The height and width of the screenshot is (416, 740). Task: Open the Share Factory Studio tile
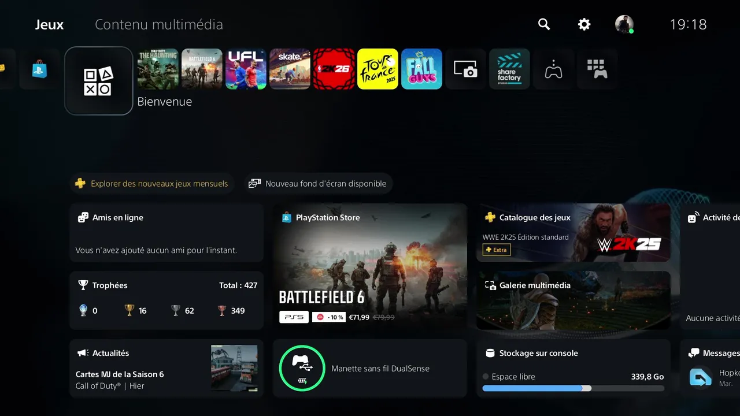pyautogui.click(x=509, y=69)
